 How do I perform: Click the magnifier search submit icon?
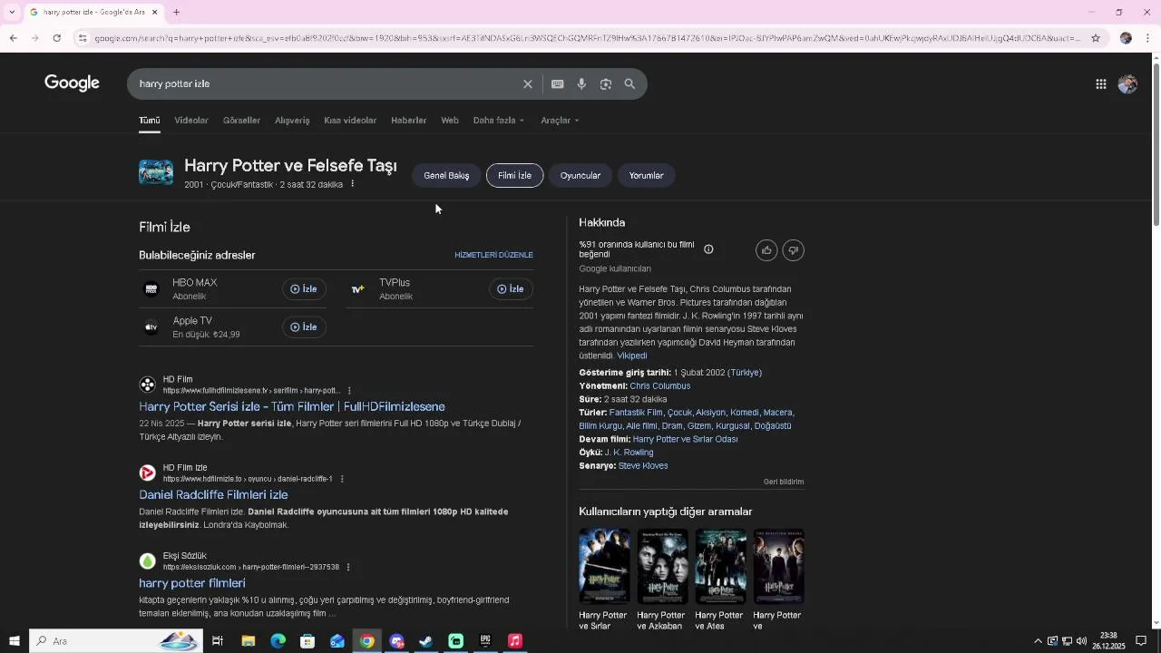point(630,84)
